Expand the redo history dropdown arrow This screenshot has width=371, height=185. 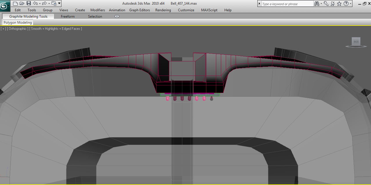(49, 3)
